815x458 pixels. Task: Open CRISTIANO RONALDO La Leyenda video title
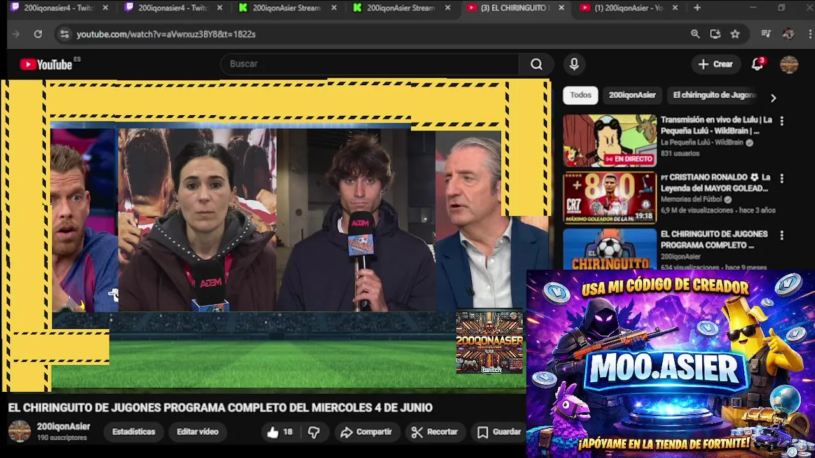[x=716, y=183]
